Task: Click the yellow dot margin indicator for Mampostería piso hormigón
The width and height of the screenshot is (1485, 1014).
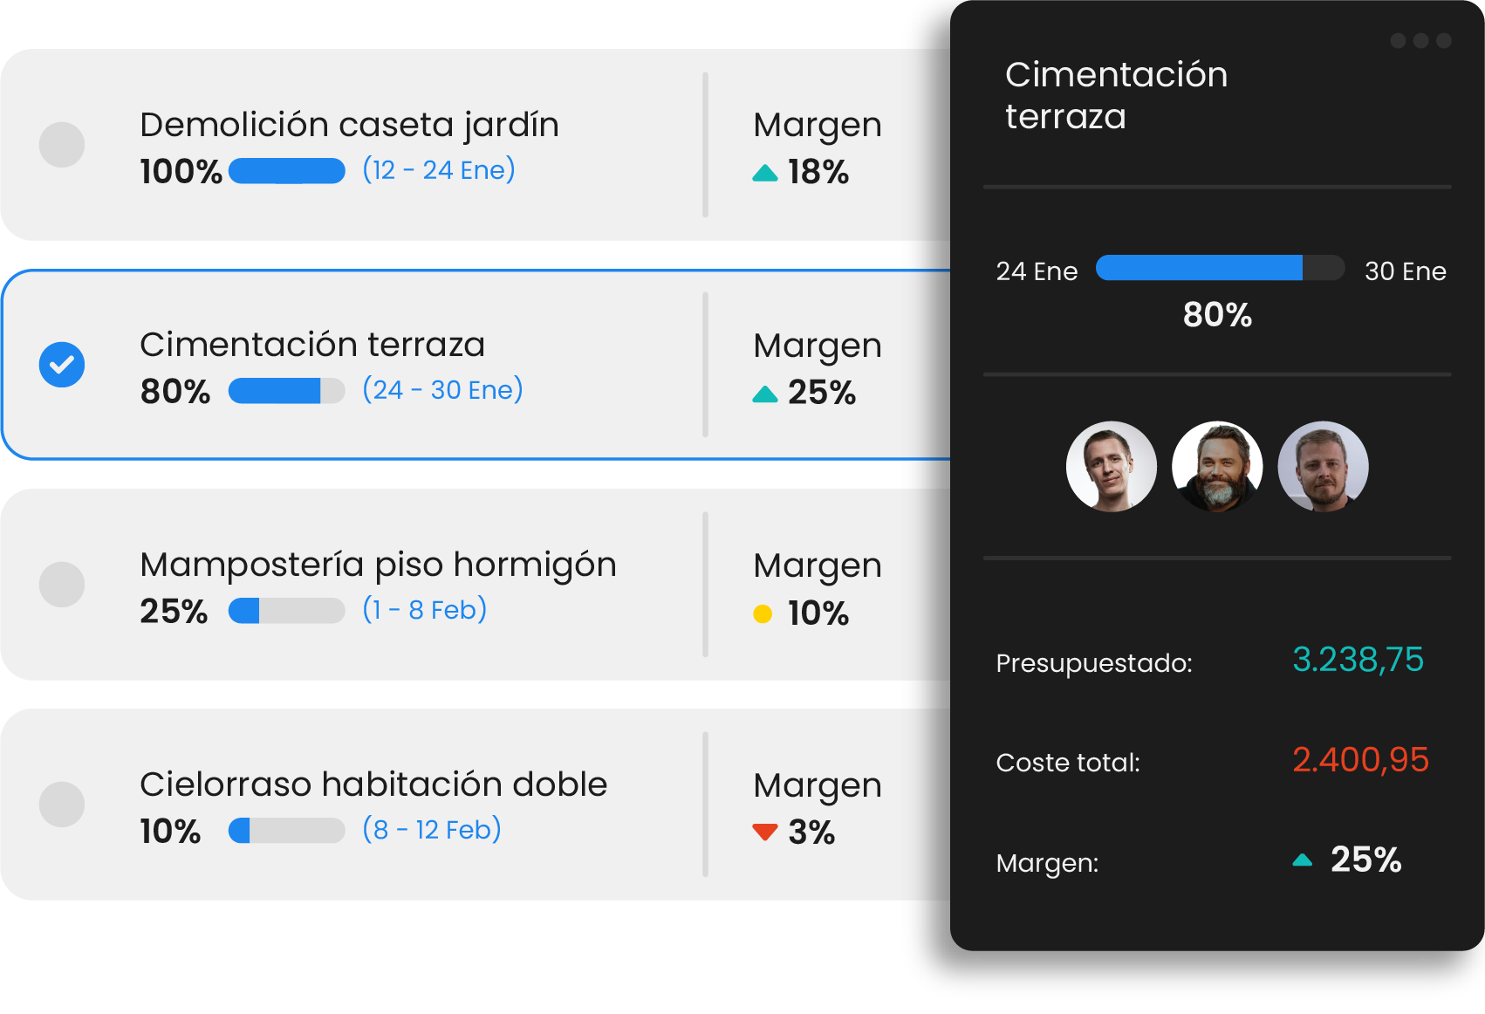Action: 764,613
